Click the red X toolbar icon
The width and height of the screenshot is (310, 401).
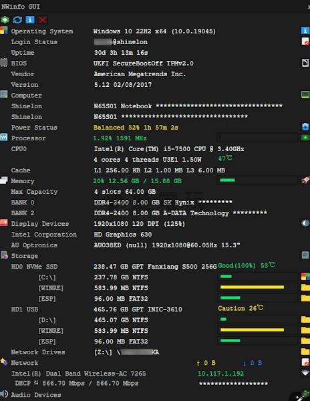pos(42,19)
